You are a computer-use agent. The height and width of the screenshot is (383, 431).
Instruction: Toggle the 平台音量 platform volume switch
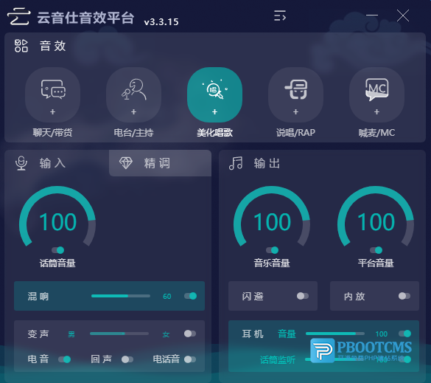[376, 250]
